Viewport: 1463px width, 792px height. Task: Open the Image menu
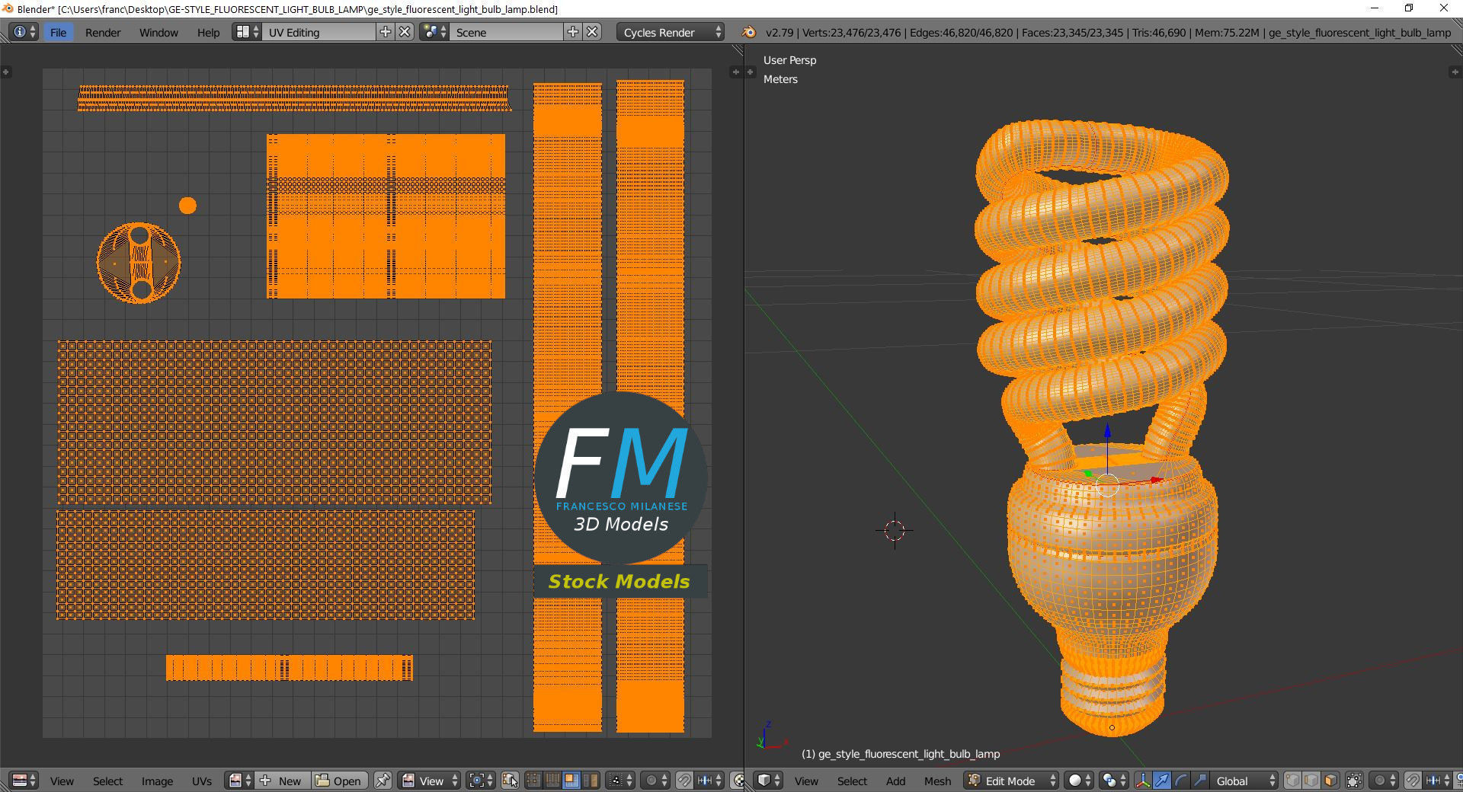157,781
